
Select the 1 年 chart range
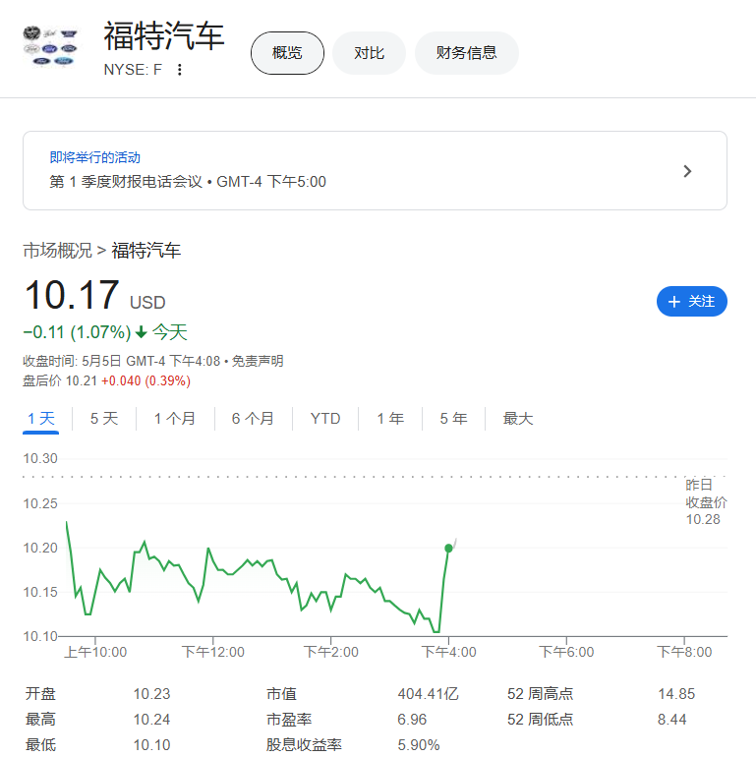click(x=390, y=419)
